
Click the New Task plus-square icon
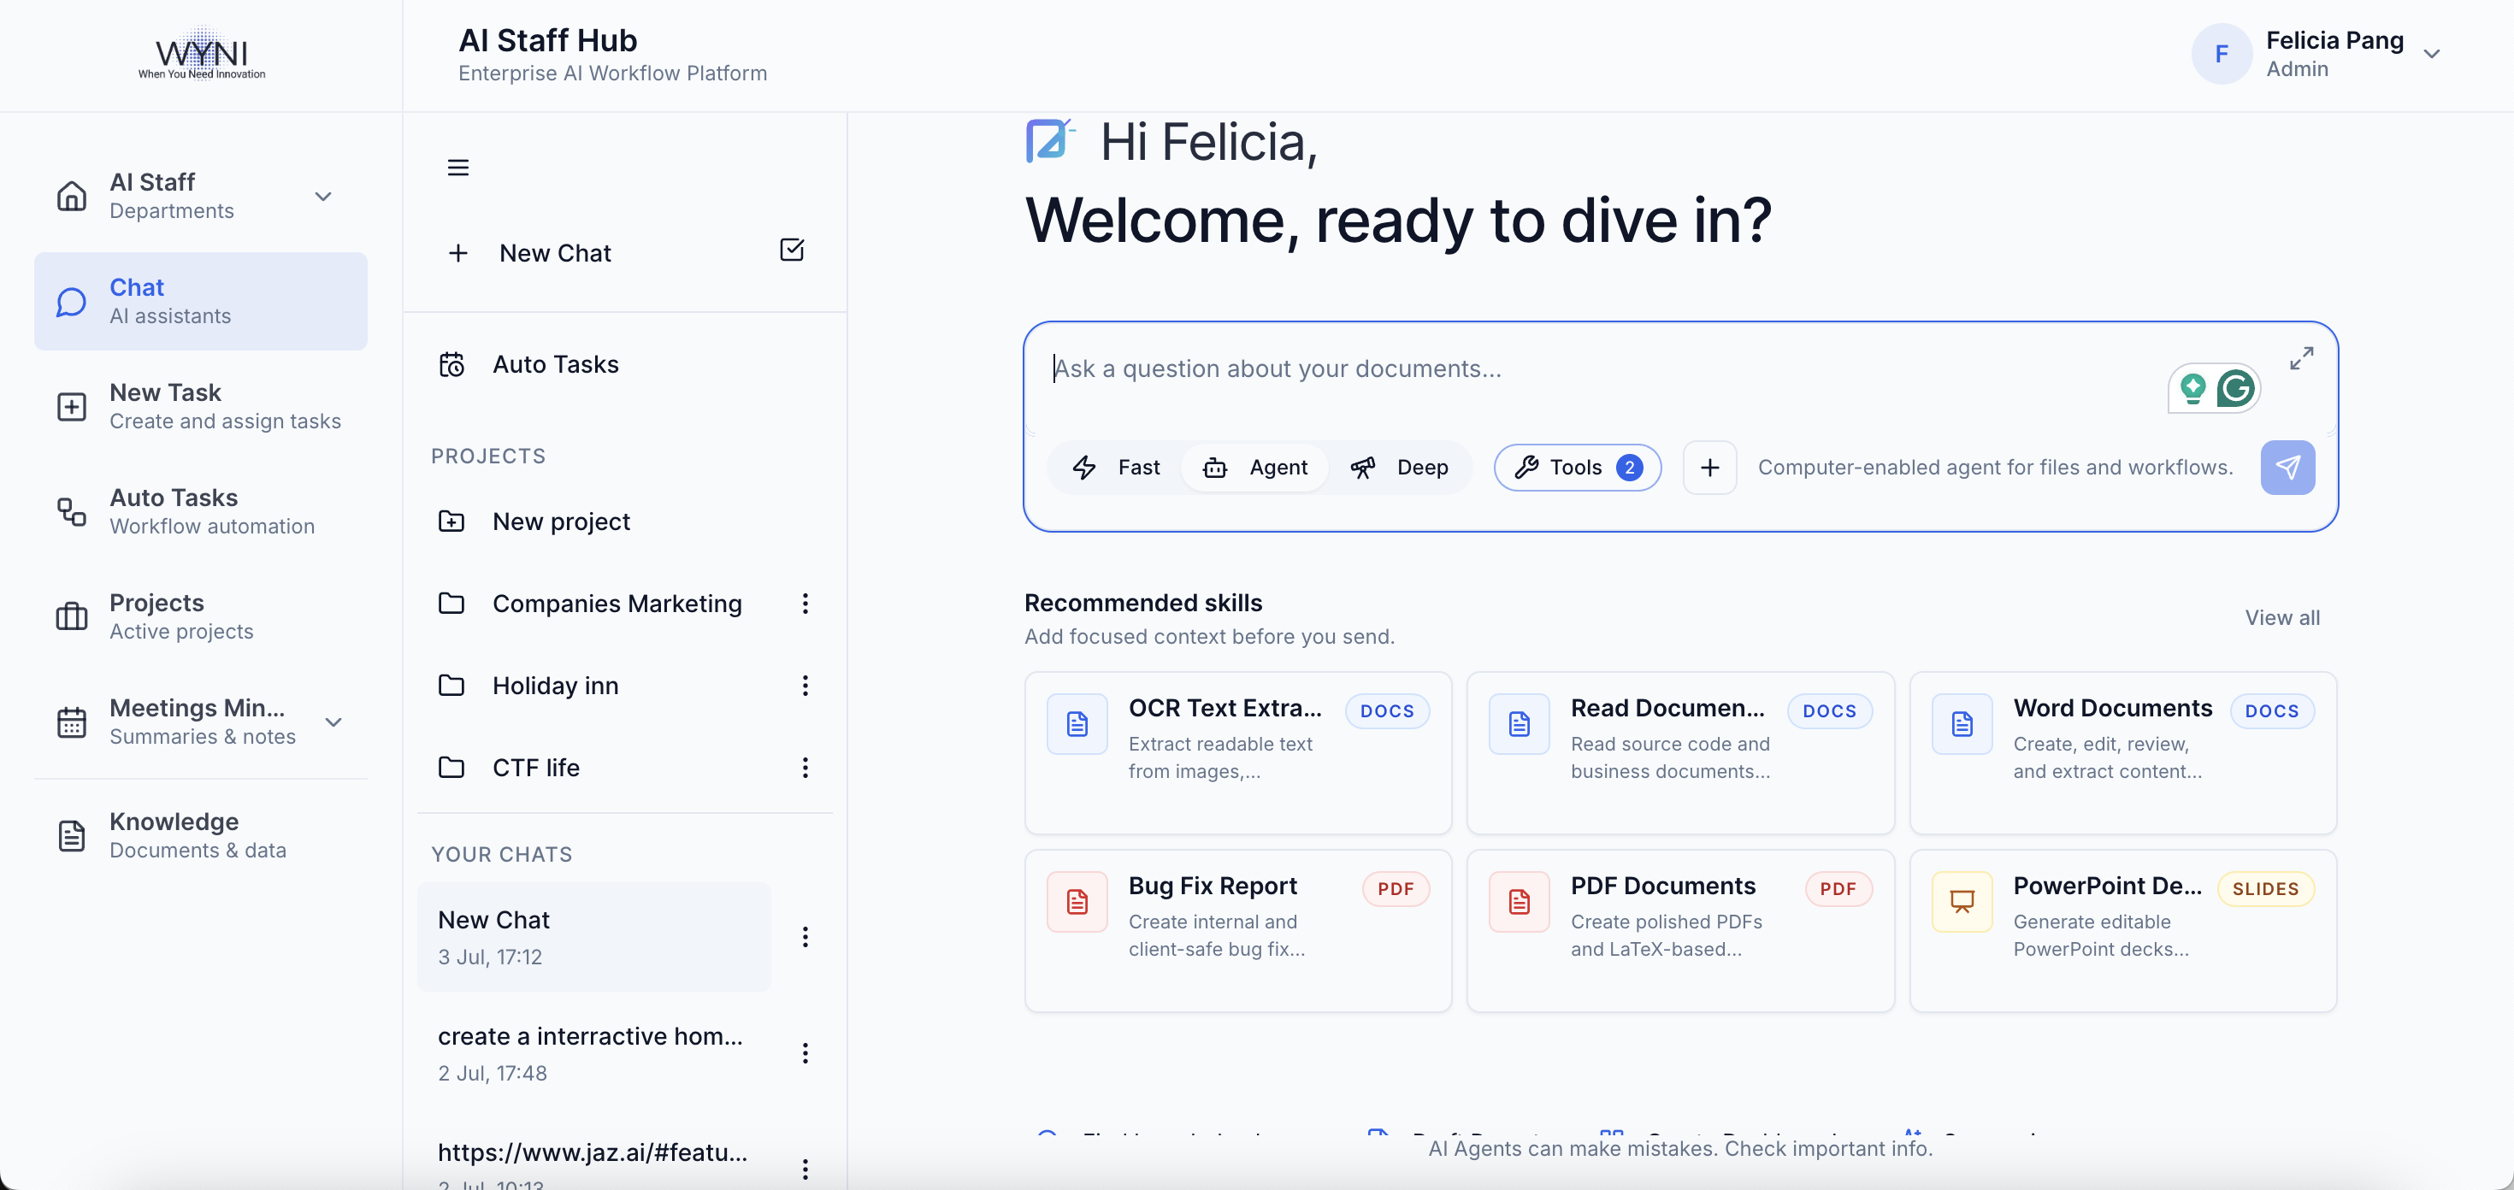pyautogui.click(x=71, y=407)
